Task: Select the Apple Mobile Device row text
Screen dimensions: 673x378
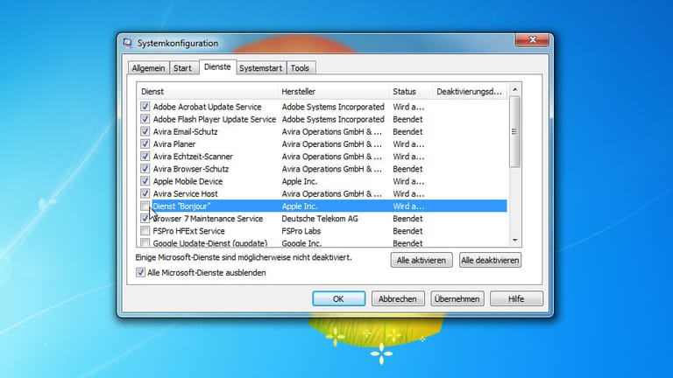Action: 188,181
